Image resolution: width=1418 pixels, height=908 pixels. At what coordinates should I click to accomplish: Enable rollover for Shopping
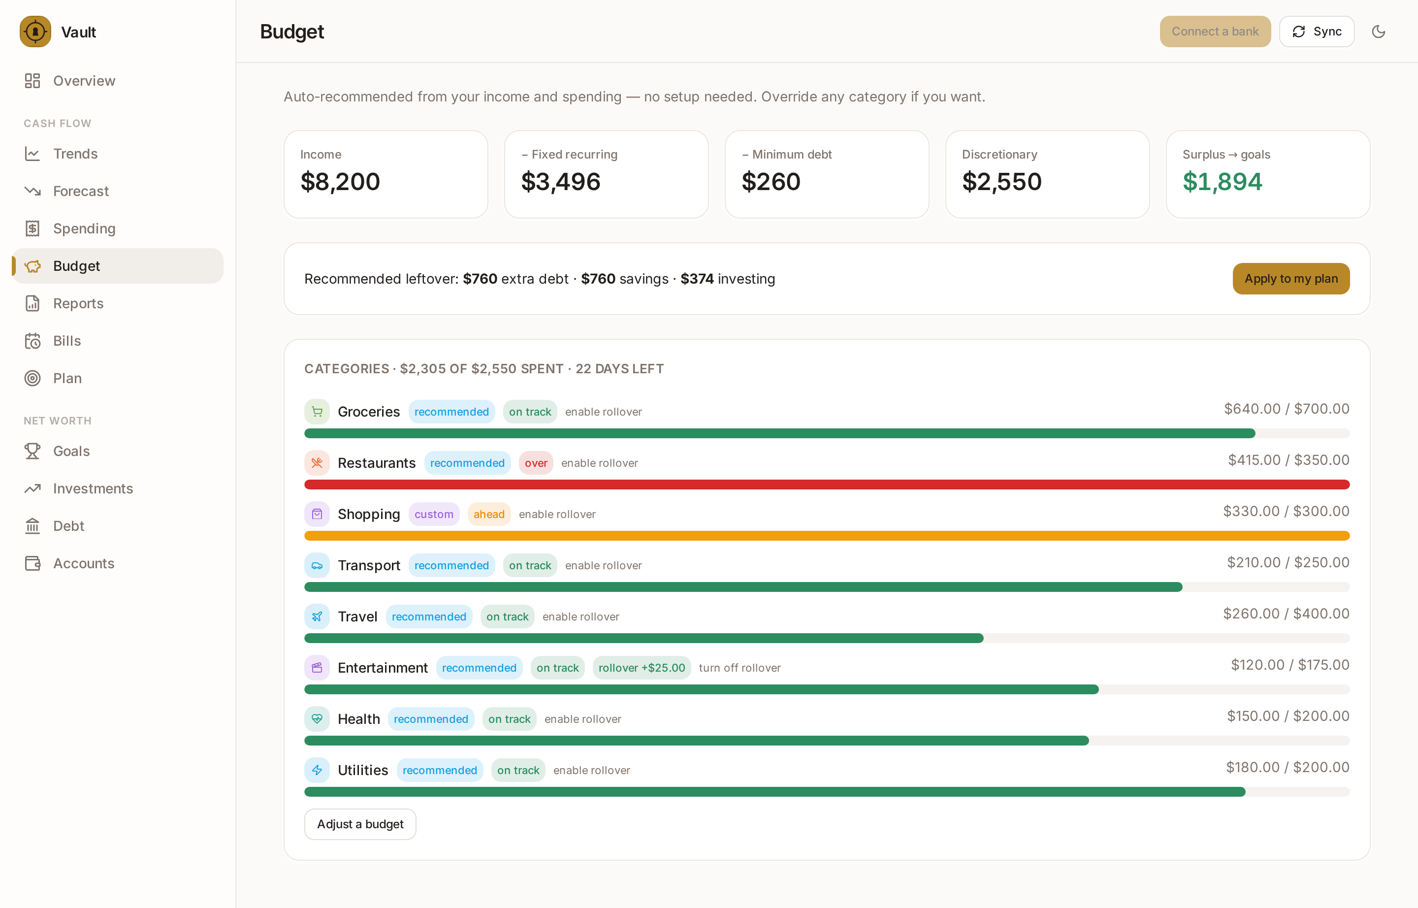point(557,515)
